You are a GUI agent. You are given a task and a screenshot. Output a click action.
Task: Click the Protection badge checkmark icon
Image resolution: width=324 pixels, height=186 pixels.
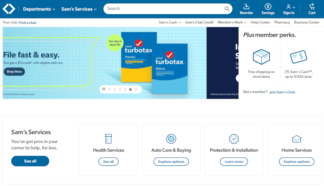(234, 139)
